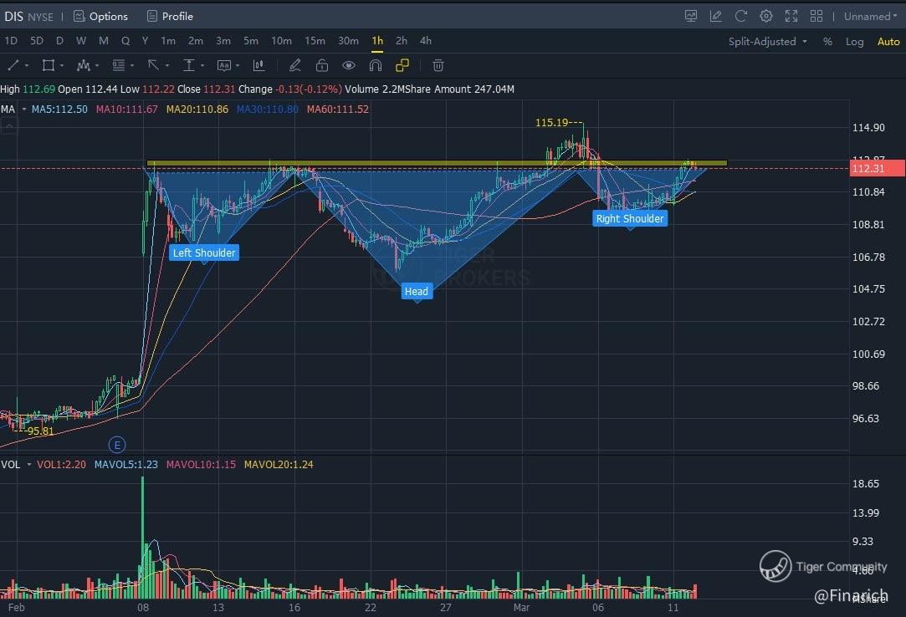Screen dimensions: 906x617
Task: Switch to the 4h timeframe
Action: 426,41
